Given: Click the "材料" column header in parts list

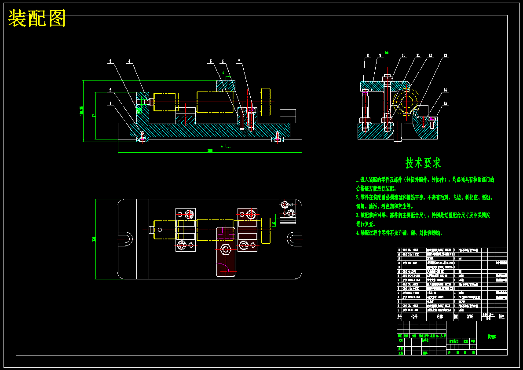Looking at the screenshot, I should 470,317.
